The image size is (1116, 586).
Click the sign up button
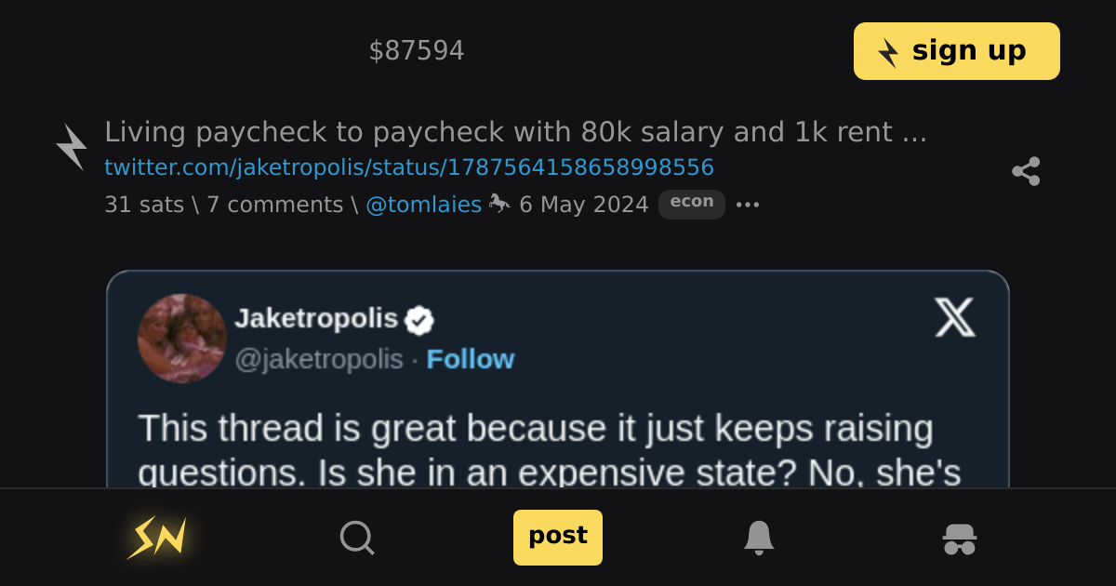coord(956,51)
